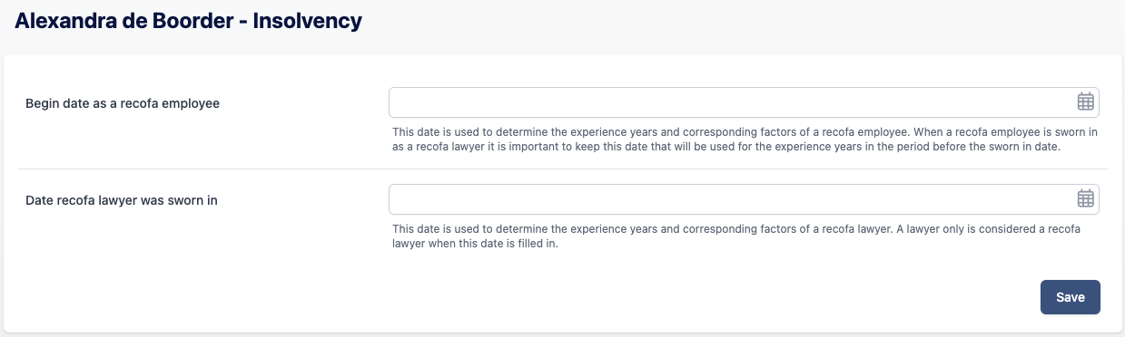Image resolution: width=1125 pixels, height=337 pixels.
Task: Select the "Begin date as a recofa employee" label
Action: coord(123,103)
